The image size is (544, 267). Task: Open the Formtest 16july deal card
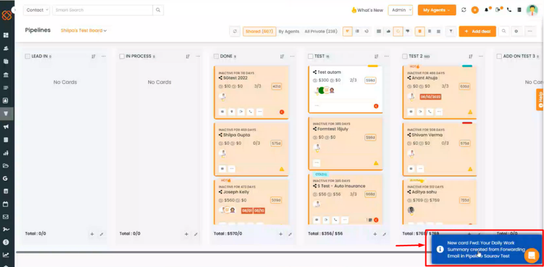click(345, 144)
